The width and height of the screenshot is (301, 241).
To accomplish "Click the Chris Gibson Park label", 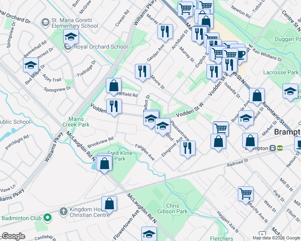I will (172, 208).
